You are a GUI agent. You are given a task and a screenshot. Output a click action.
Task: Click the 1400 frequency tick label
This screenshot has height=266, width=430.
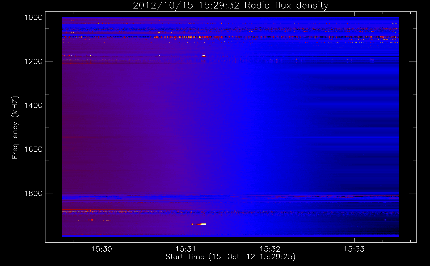[x=33, y=105]
